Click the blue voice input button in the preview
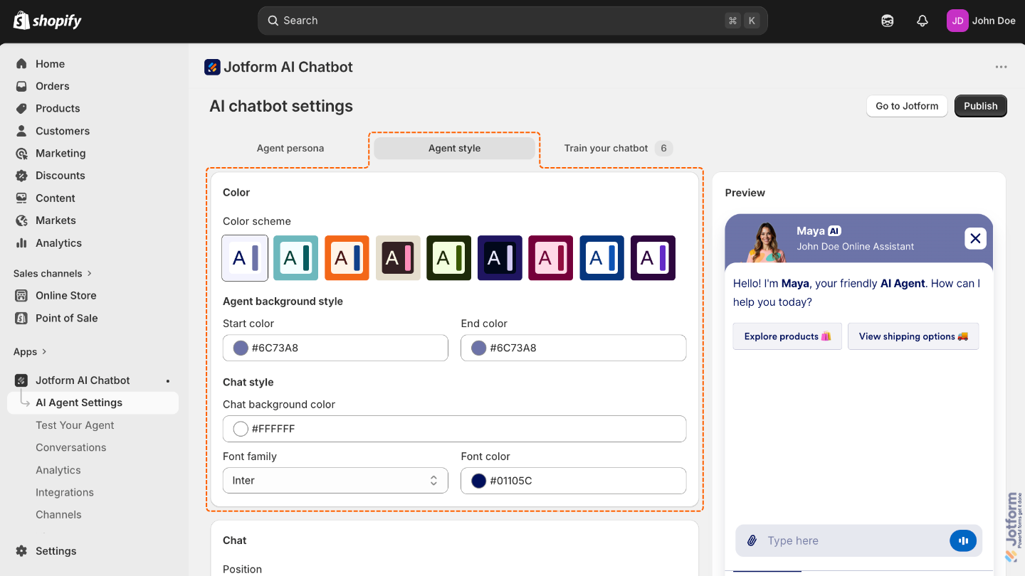Viewport: 1025px width, 576px height. coord(963,540)
